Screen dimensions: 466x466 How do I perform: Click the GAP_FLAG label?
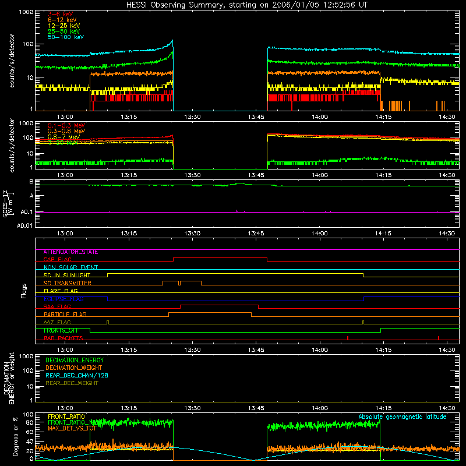[57, 259]
